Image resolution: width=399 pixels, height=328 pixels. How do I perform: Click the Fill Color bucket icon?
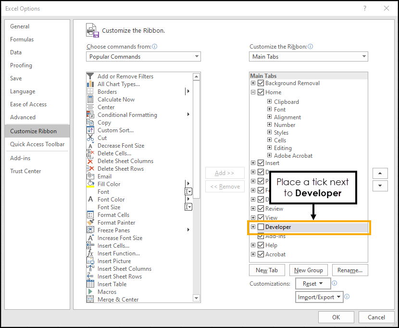click(x=90, y=184)
